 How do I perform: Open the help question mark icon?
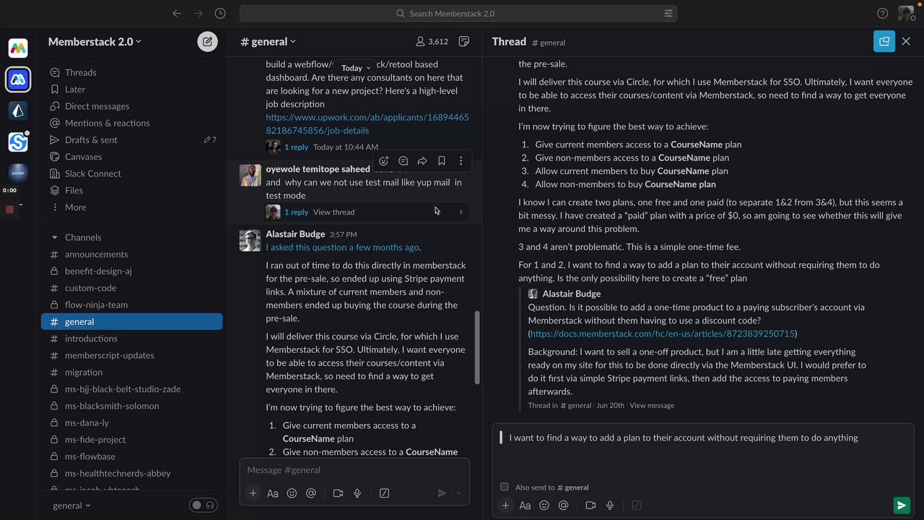point(882,13)
